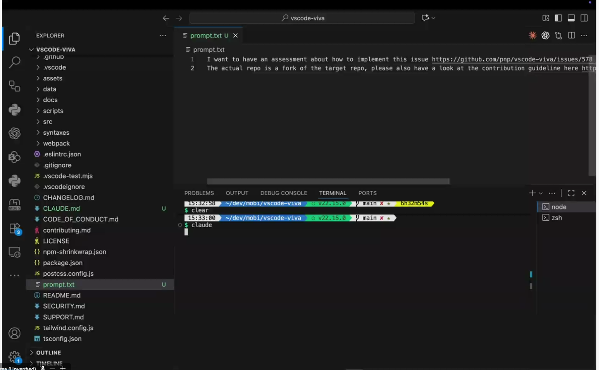Expand the OUTLINE section
This screenshot has width=599, height=370.
pos(48,353)
